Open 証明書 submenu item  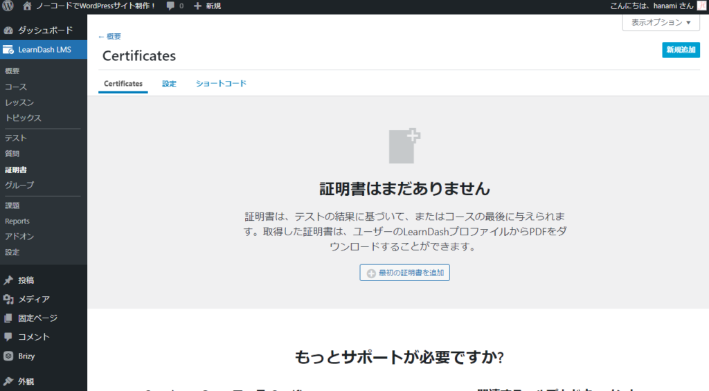click(x=16, y=170)
